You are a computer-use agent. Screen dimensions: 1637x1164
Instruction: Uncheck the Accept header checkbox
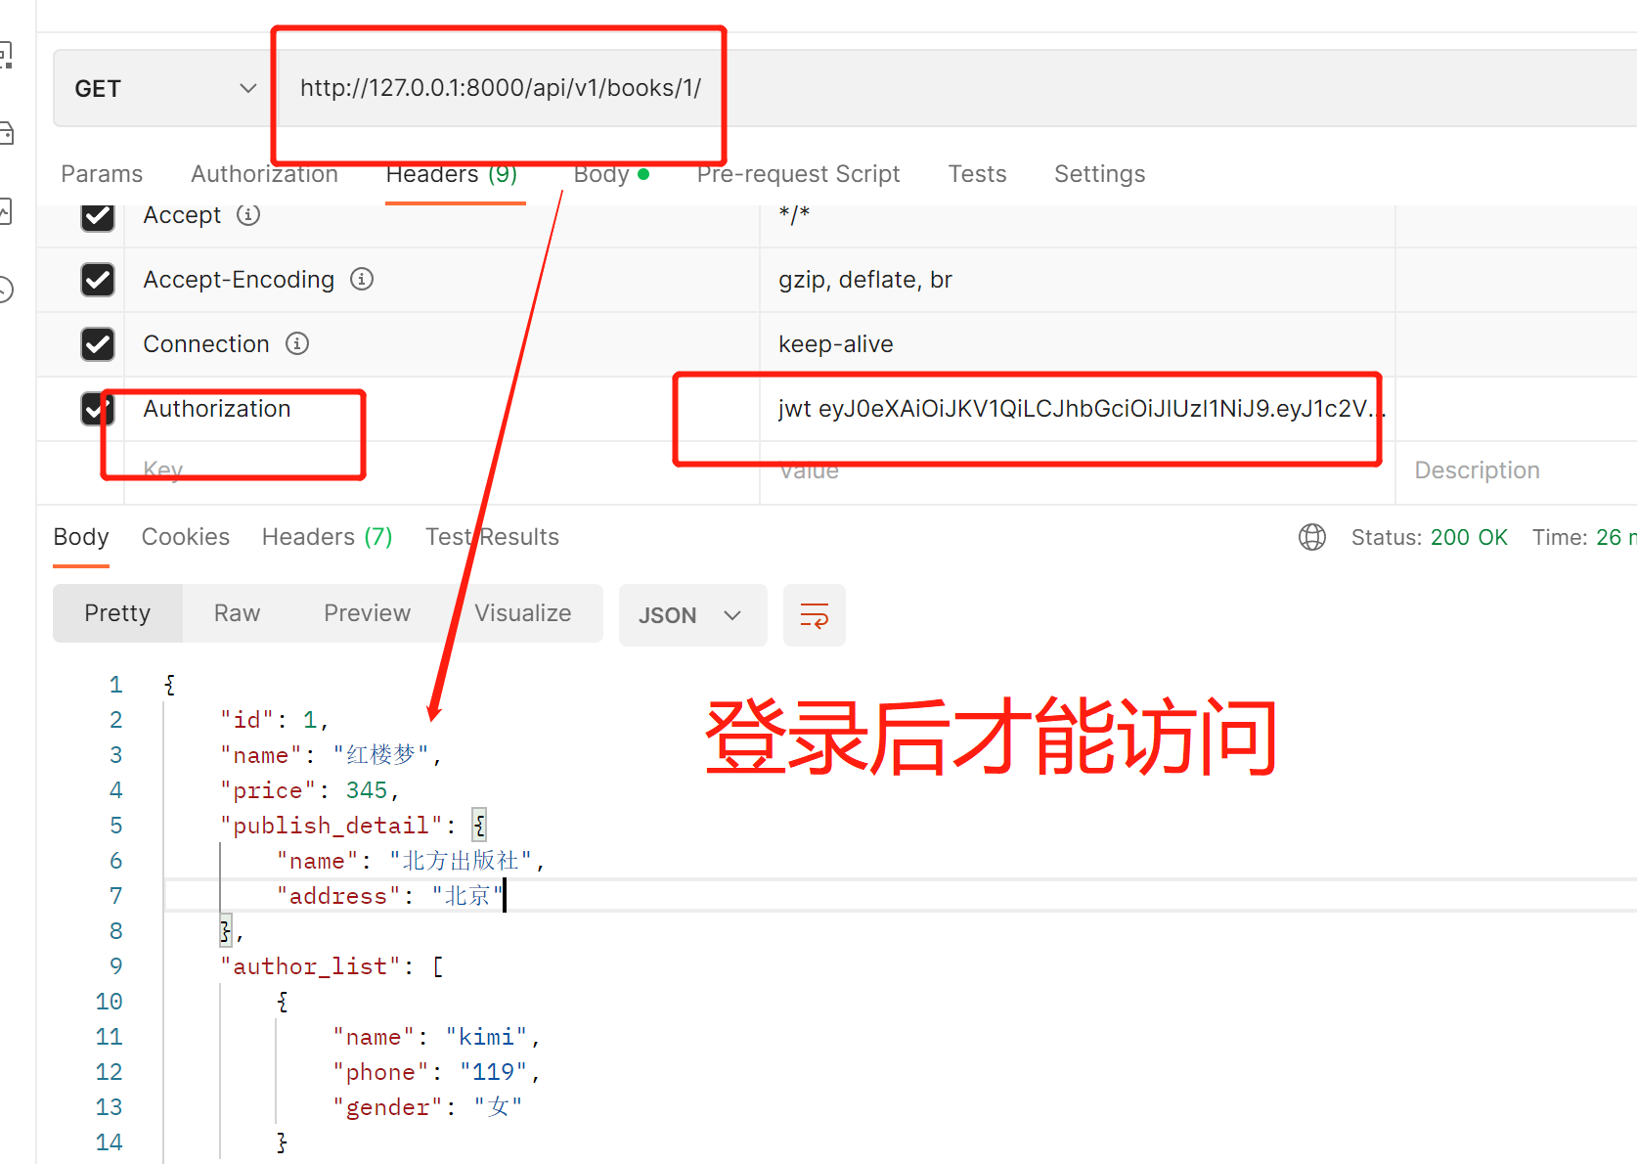coord(98,215)
